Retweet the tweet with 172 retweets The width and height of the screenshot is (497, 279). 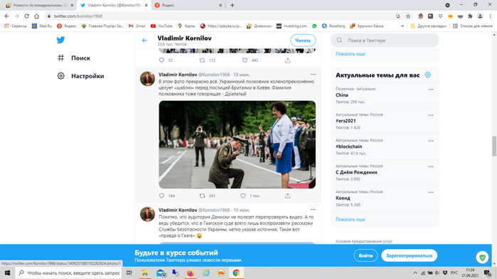(202, 60)
